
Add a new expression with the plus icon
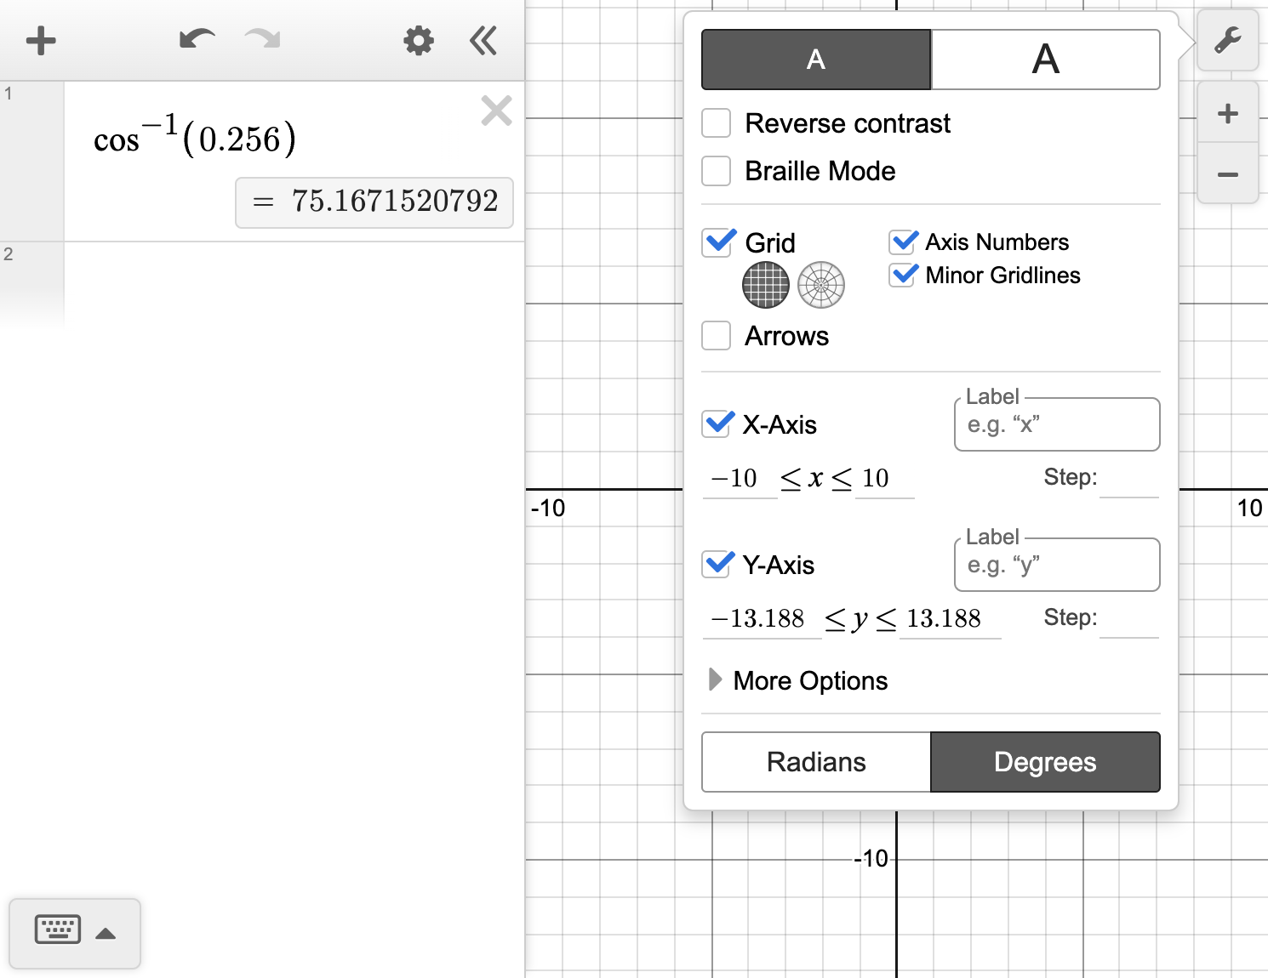click(40, 40)
